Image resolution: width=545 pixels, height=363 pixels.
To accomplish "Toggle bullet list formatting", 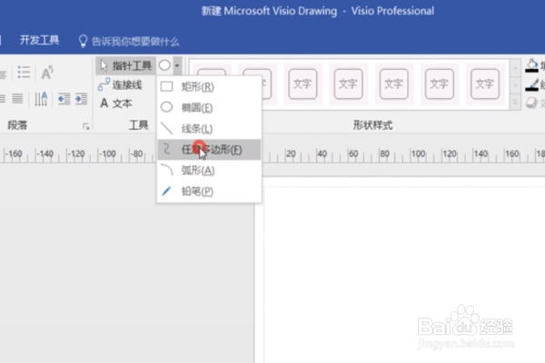I will [x=24, y=73].
